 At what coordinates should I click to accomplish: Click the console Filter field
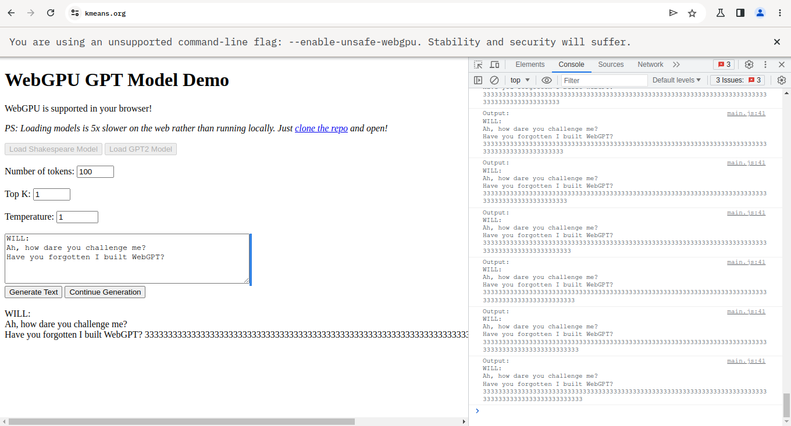coord(604,80)
